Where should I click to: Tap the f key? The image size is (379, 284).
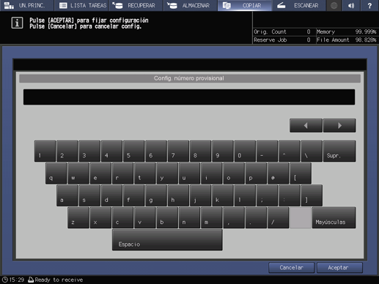[x=134, y=195]
